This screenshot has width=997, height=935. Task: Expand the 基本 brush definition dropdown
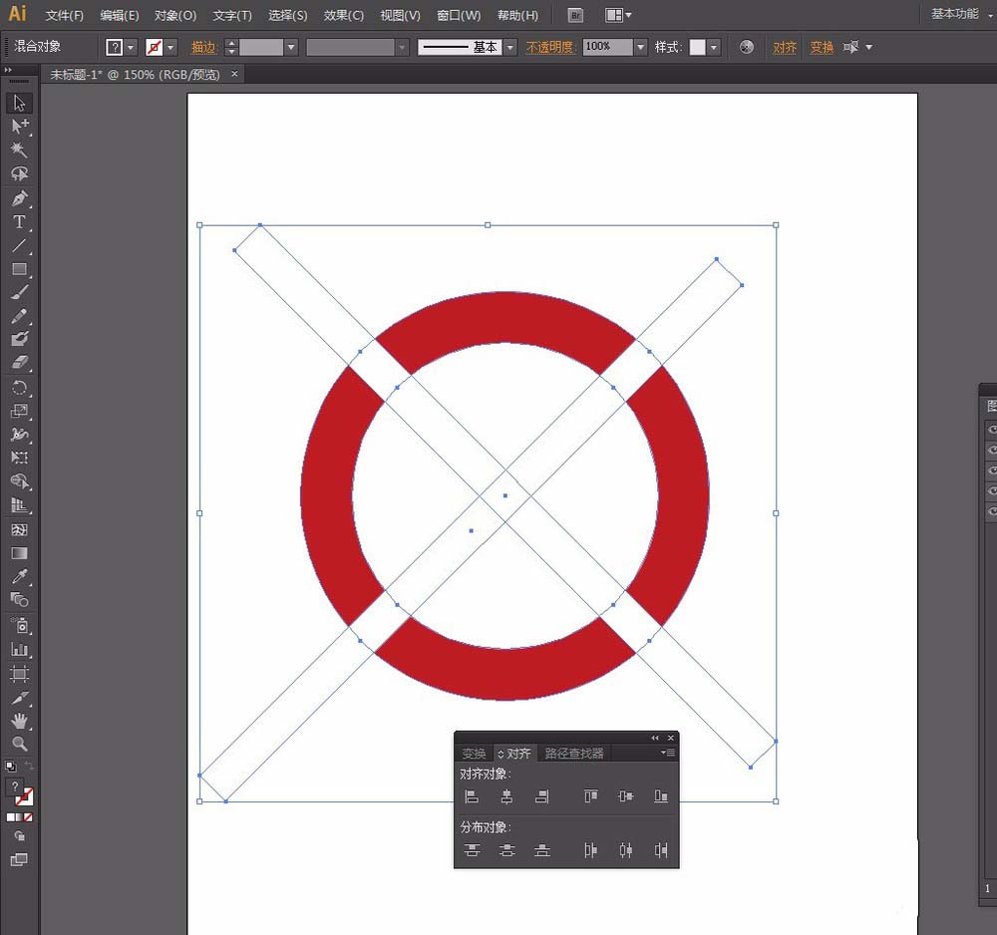pyautogui.click(x=510, y=47)
